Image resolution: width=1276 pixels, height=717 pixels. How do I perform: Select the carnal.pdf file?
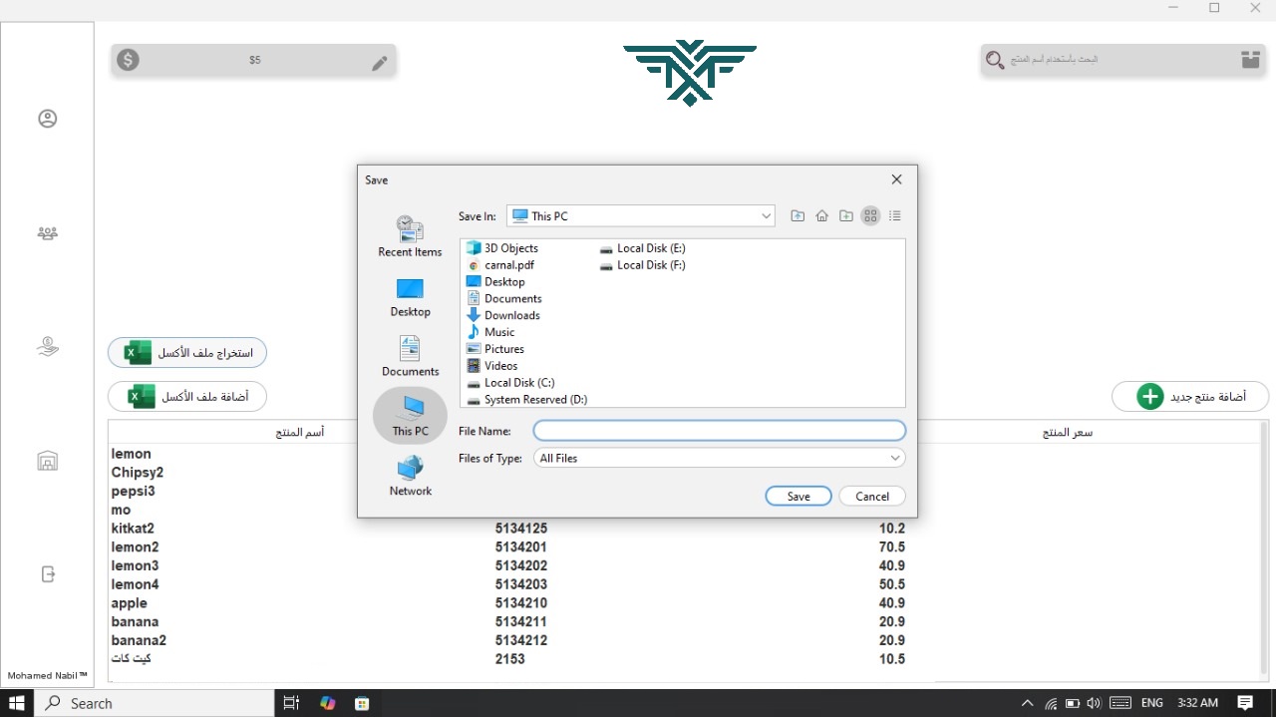tap(500, 265)
